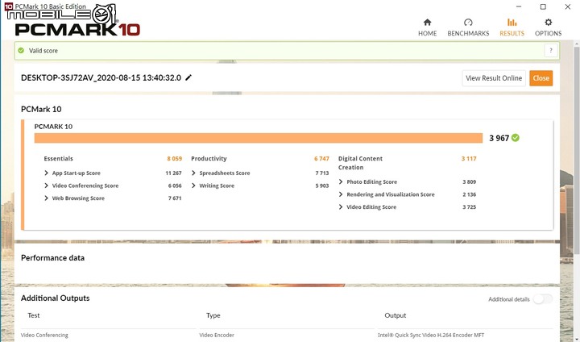Screen dimensions: 580x342
Task: Open the Benchmarks tab
Action: (x=468, y=27)
